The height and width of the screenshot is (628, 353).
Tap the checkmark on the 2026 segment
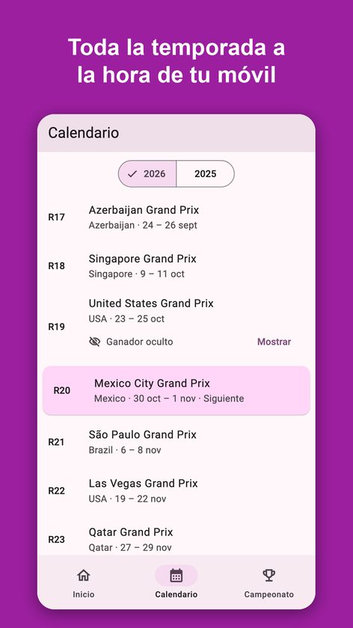point(132,173)
